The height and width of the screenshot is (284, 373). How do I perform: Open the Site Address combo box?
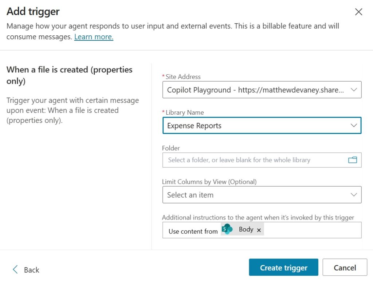coord(255,90)
